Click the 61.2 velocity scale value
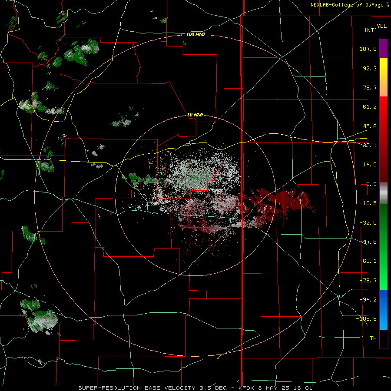Screen dimensions: 391x391 tap(370, 107)
